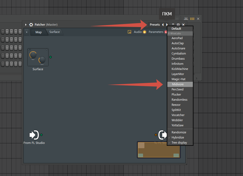The image size is (243, 176).
Task: Load the Plucker preset
Action: click(180, 94)
